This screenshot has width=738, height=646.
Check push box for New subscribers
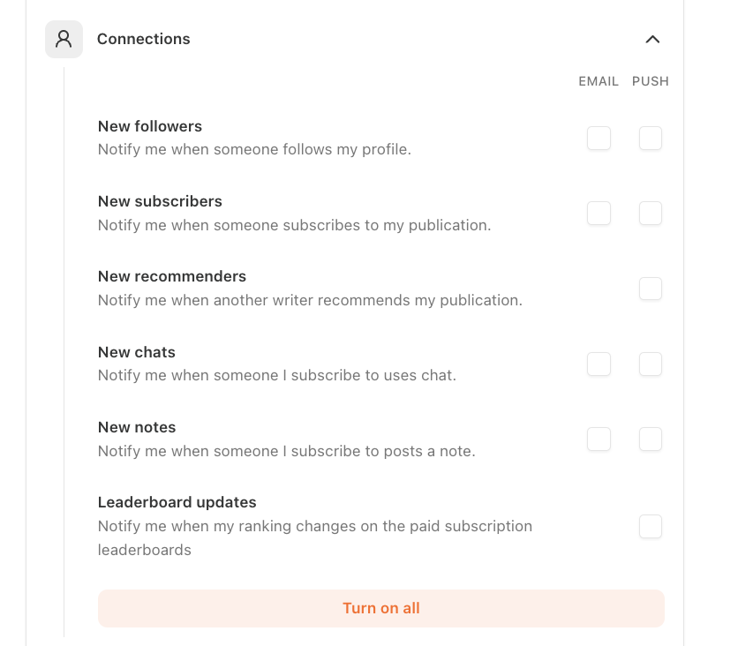pos(651,214)
